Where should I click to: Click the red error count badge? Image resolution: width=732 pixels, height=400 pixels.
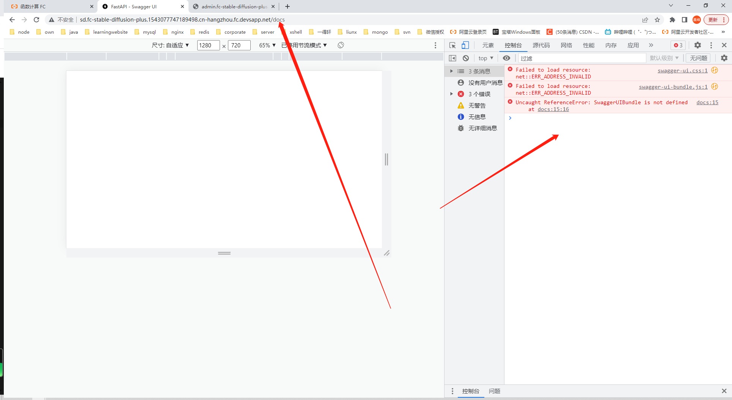click(678, 45)
